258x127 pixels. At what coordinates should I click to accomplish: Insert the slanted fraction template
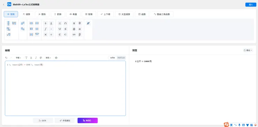[8, 29]
